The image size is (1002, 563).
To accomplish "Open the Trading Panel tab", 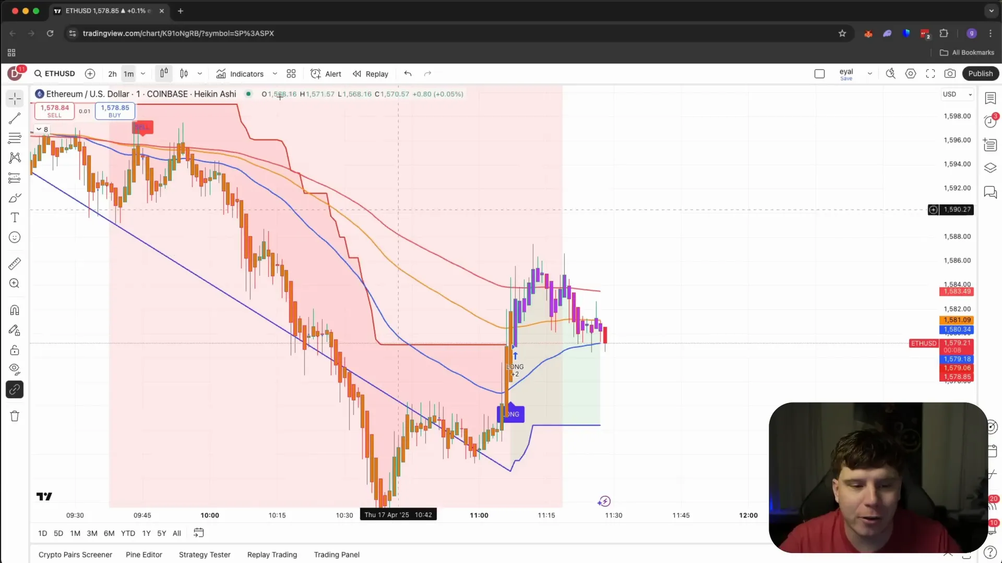I will [337, 555].
